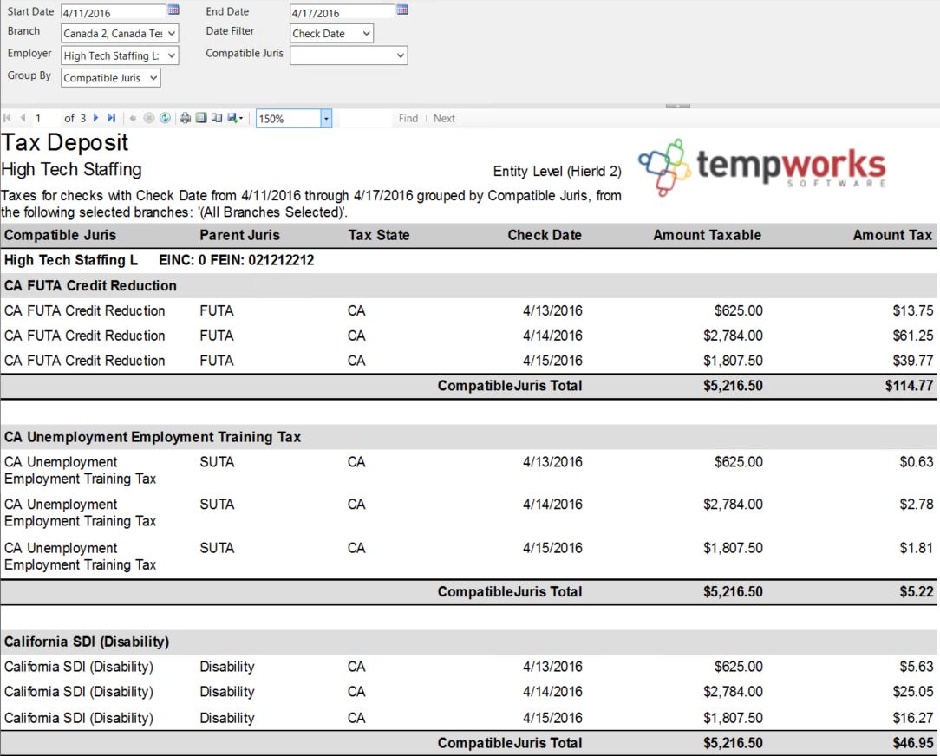Click the Find text search box

366,118
